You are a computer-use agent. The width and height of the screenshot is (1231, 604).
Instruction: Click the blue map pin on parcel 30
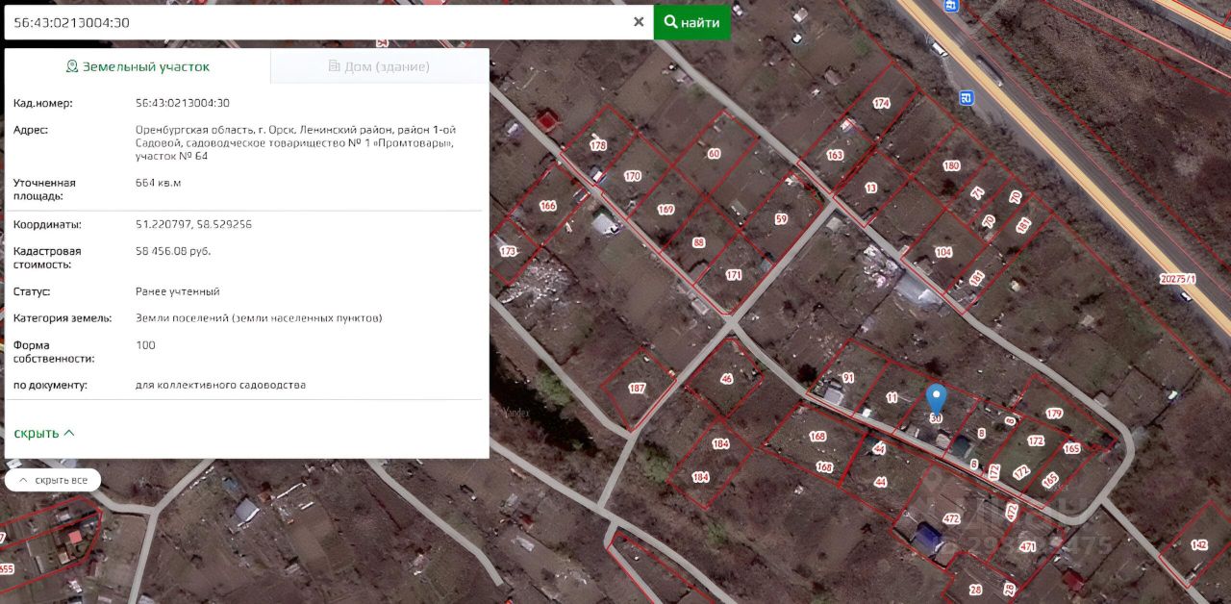[936, 399]
